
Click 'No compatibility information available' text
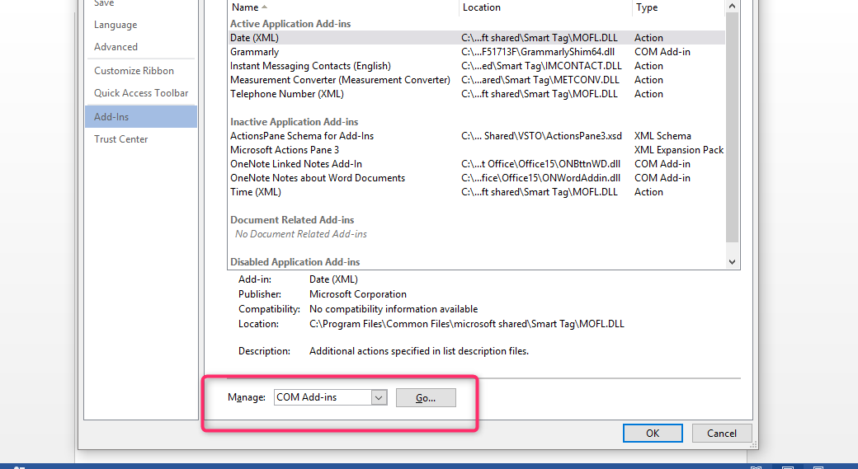pos(394,309)
